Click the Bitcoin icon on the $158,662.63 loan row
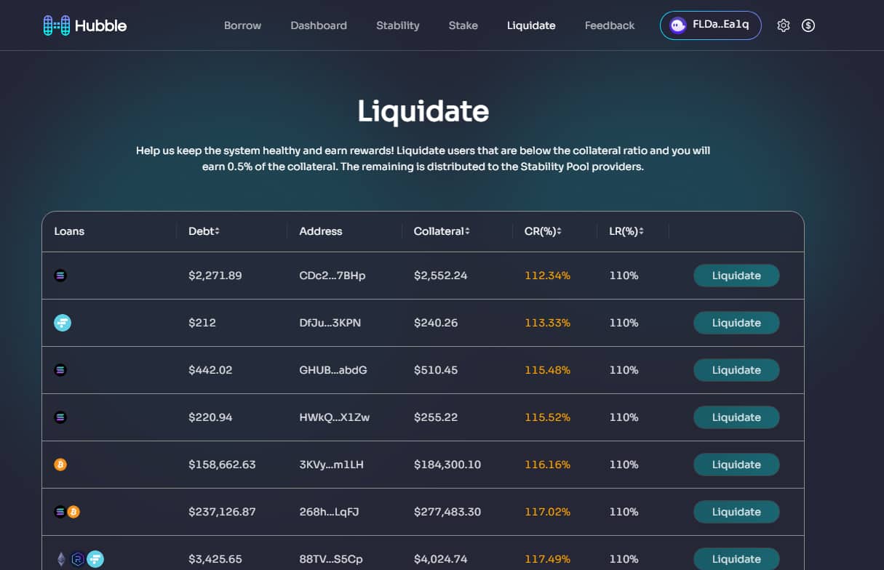Screen dimensions: 884x570 [60, 464]
